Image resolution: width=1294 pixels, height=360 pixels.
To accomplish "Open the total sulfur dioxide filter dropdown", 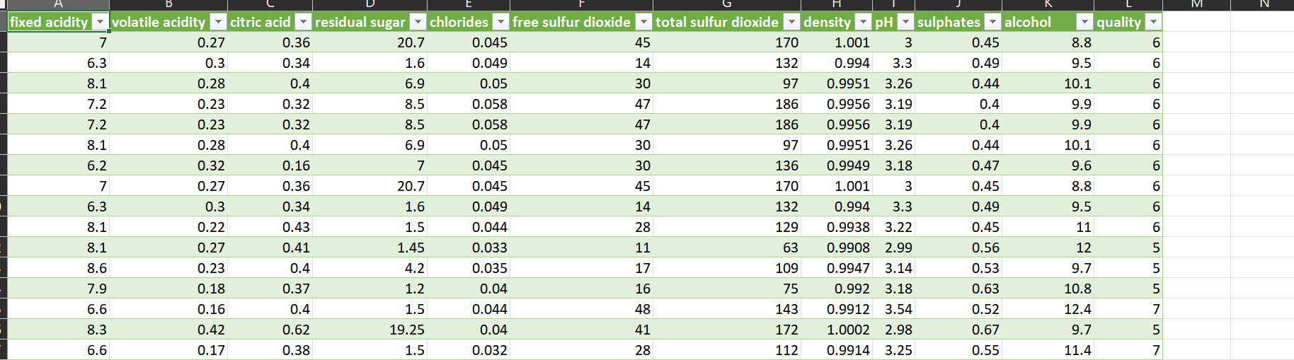I will click(791, 22).
